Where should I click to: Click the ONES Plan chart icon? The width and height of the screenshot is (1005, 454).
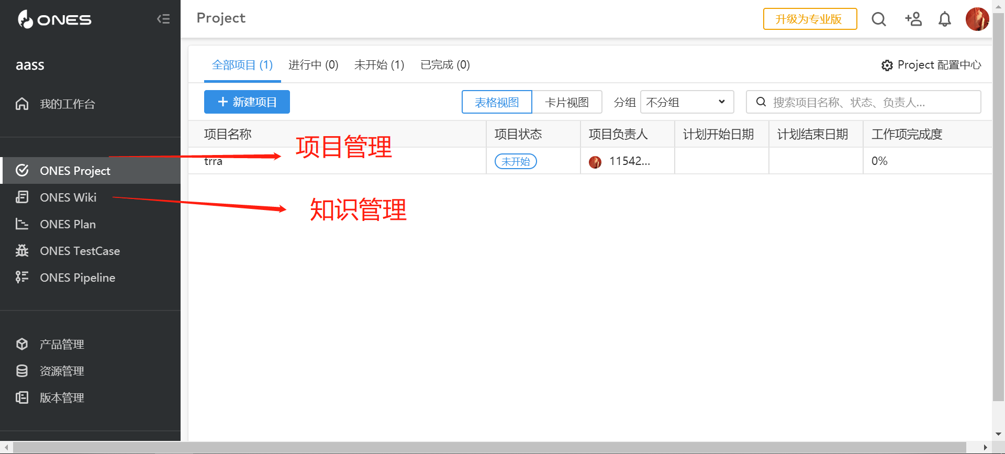tap(22, 224)
